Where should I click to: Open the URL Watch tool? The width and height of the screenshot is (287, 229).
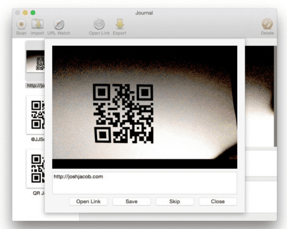(59, 27)
